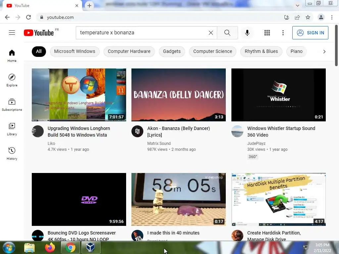The width and height of the screenshot is (339, 254).
Task: Open Windows Longhorn upgrade video thumbnail
Action: (79, 95)
